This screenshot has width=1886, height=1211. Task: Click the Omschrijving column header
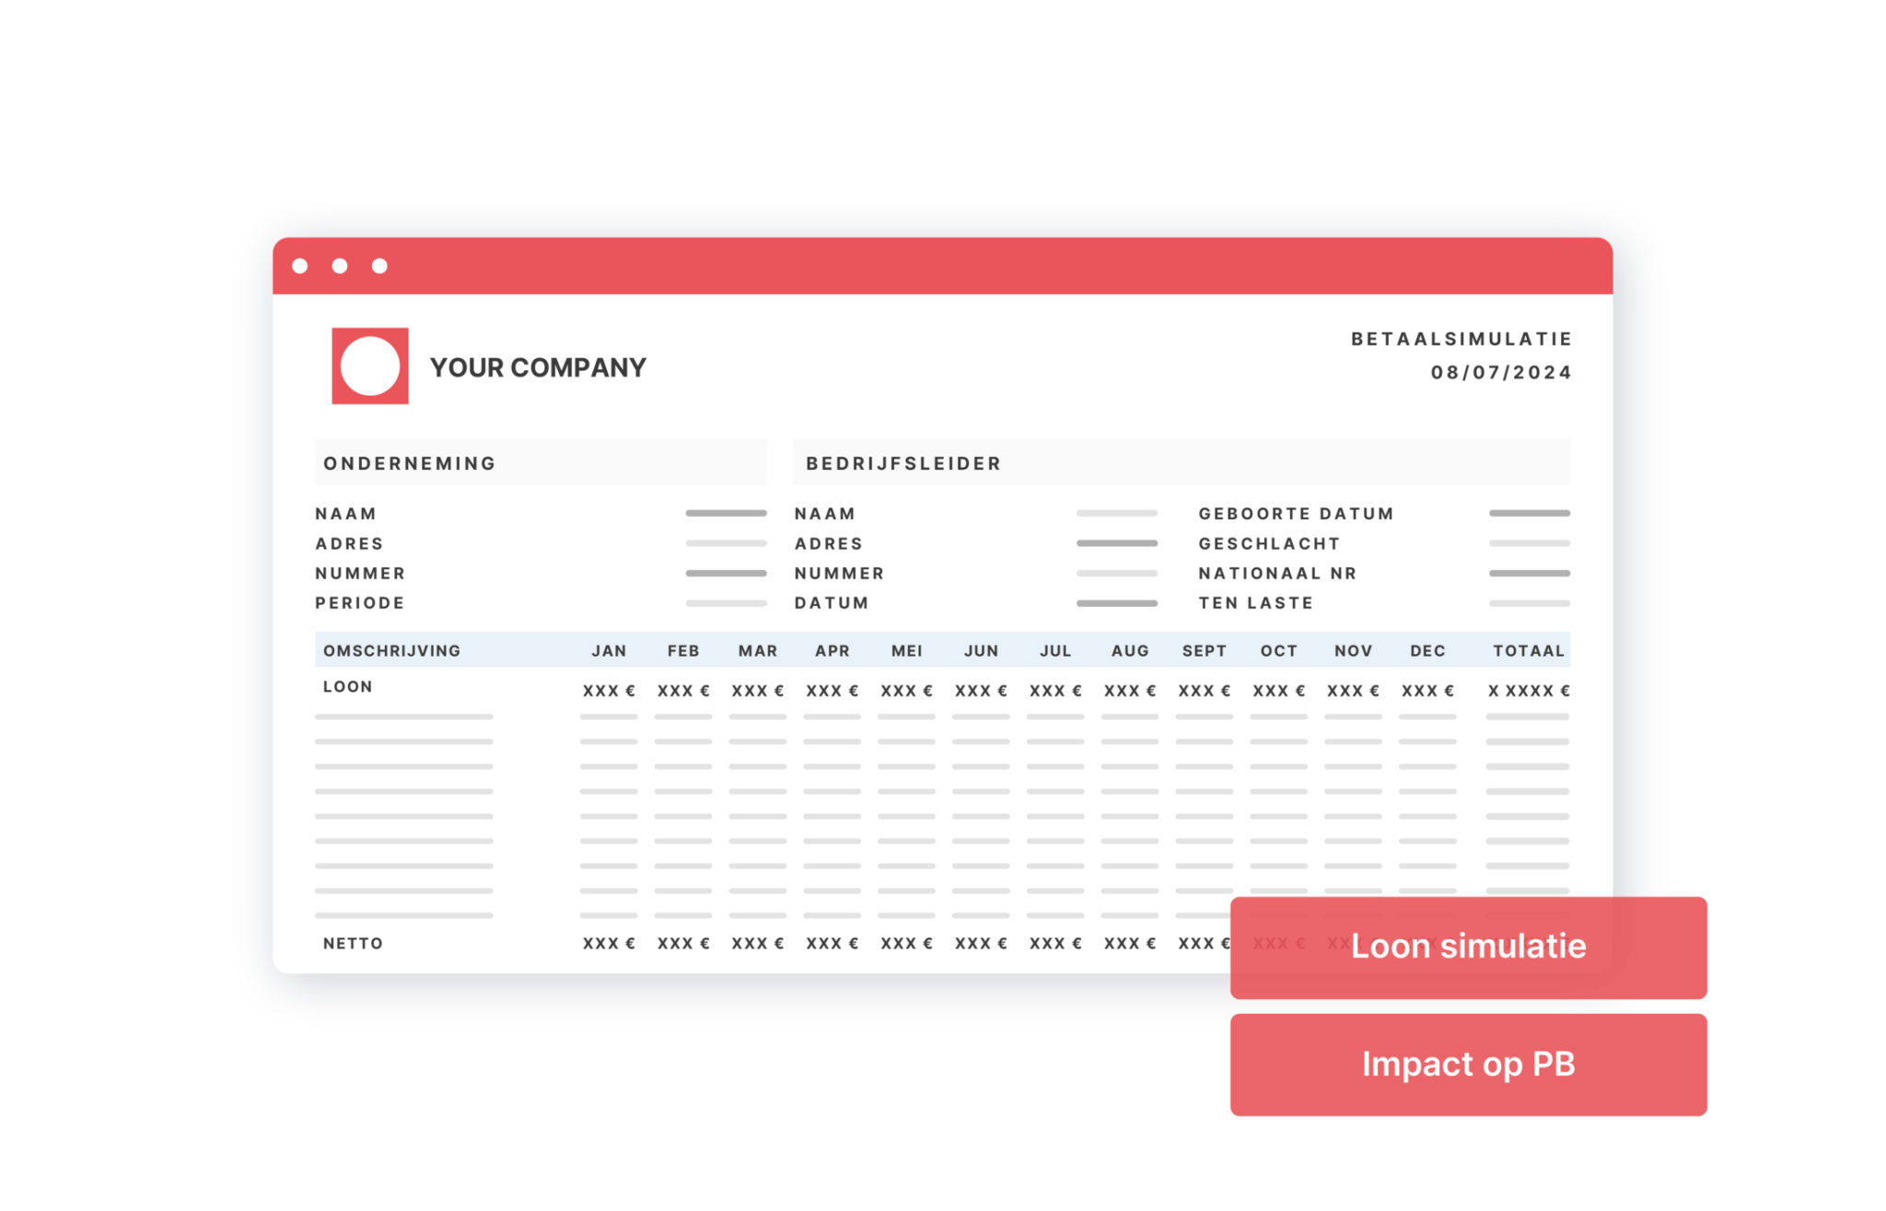[391, 651]
